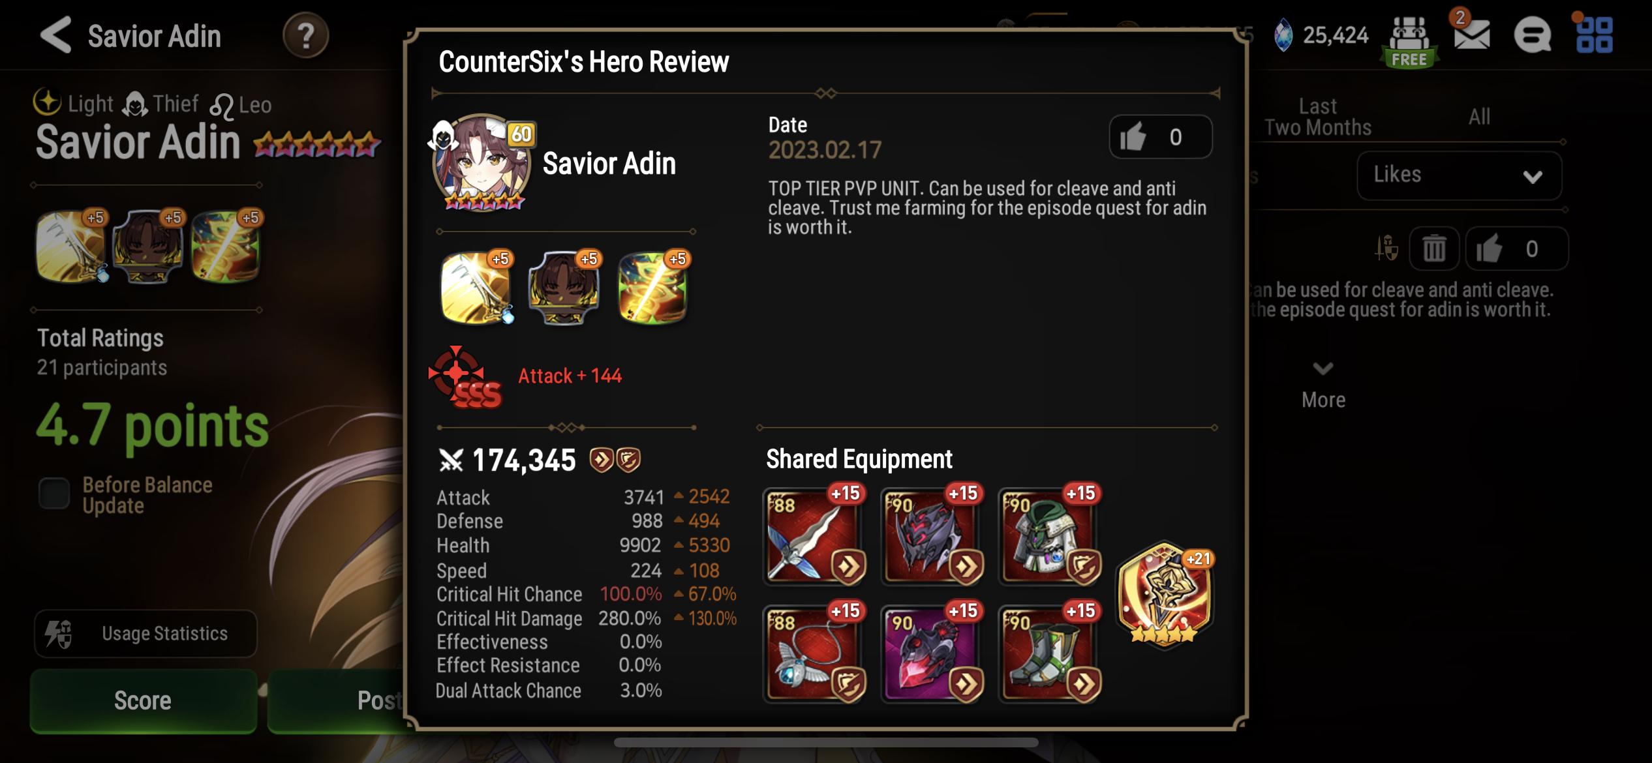Viewport: 1652px width, 763px height.
Task: Delete the review with trash icon
Action: pyautogui.click(x=1434, y=248)
